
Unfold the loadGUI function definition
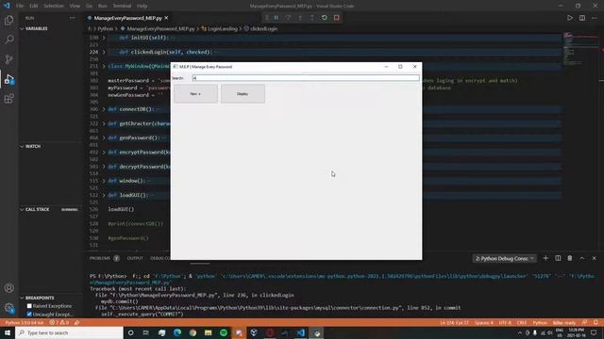(x=104, y=195)
